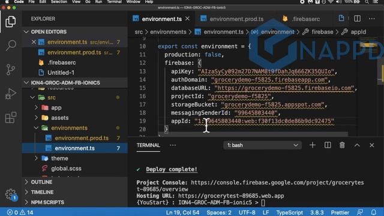Expand the assets folder
384x216 pixels.
point(36,118)
